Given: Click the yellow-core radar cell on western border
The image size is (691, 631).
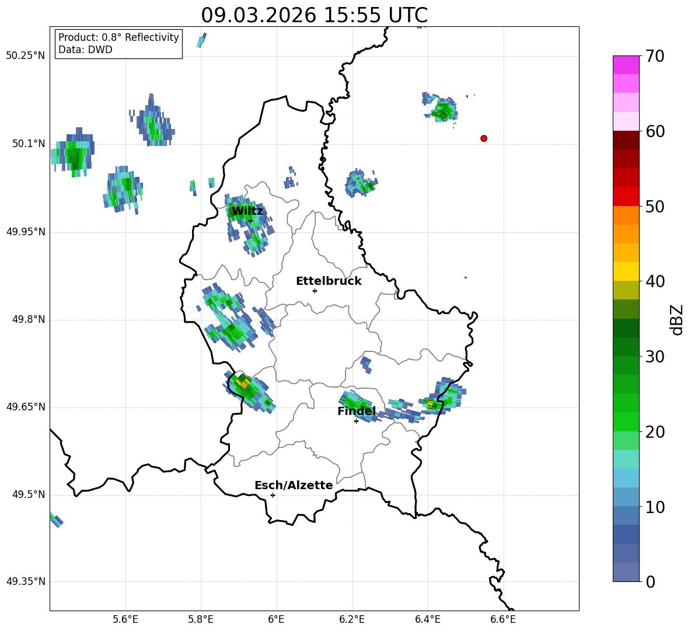Looking at the screenshot, I should (x=249, y=391).
